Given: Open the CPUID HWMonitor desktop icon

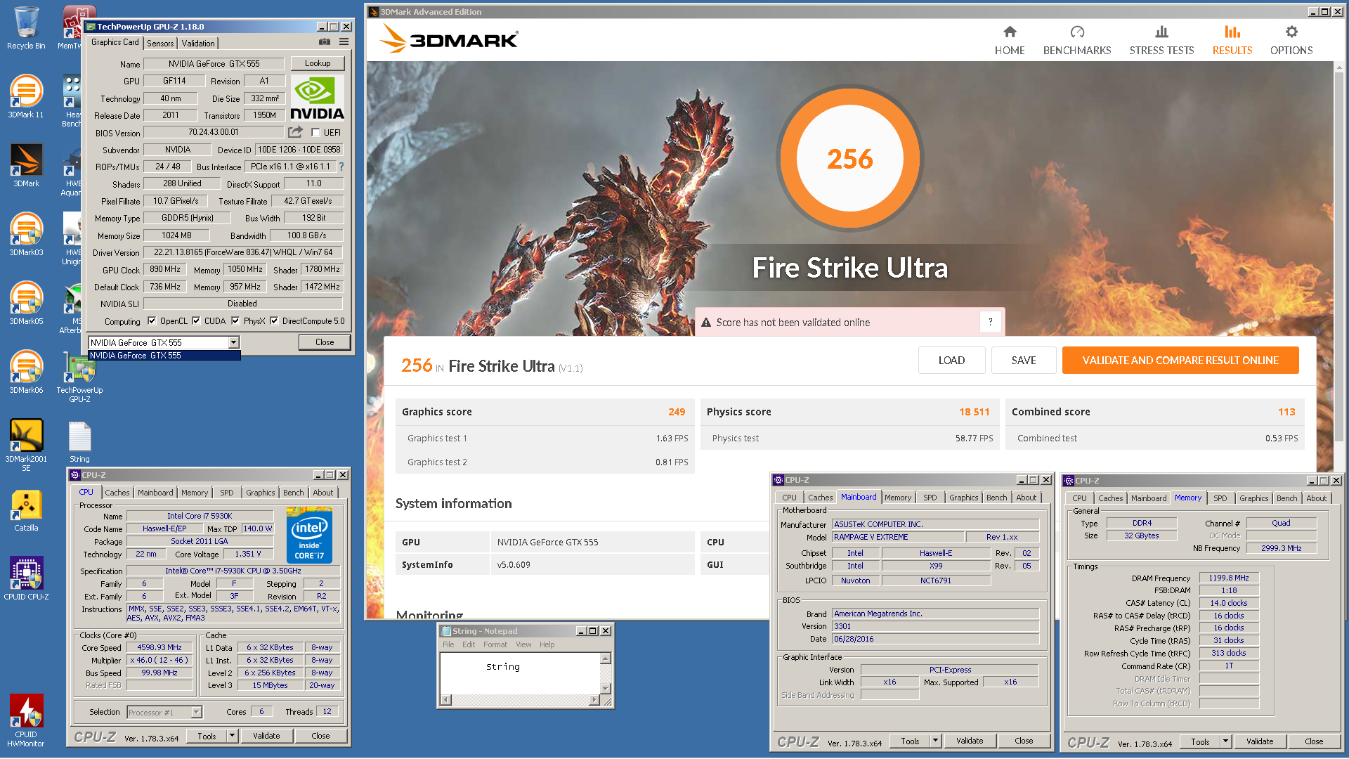Looking at the screenshot, I should [x=26, y=720].
